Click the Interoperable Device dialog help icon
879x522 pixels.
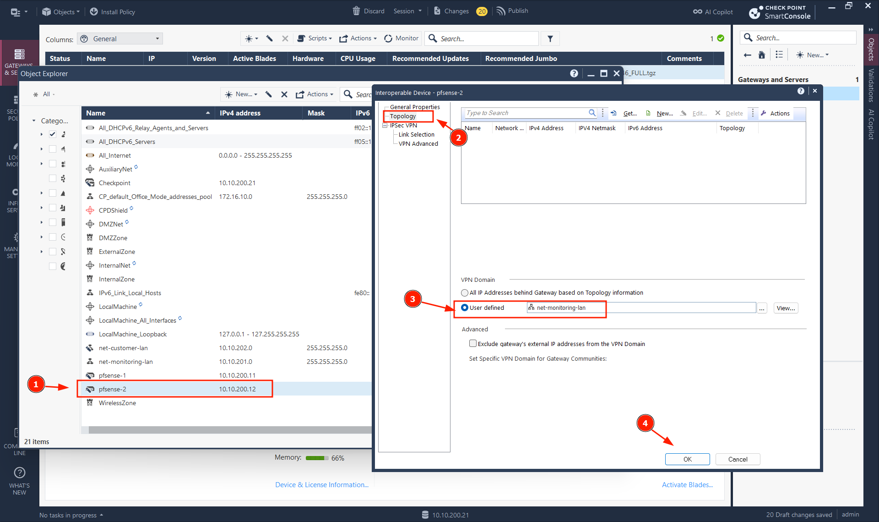click(801, 91)
